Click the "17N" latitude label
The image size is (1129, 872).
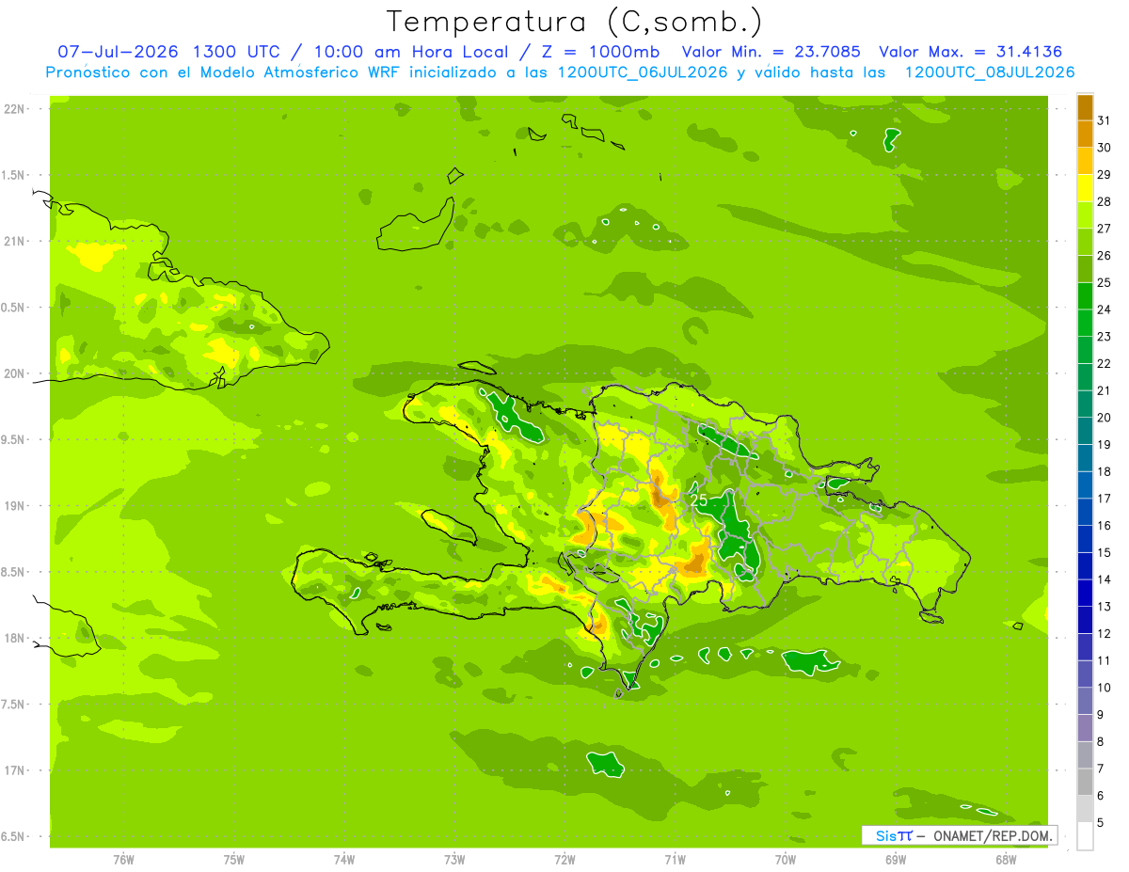click(x=15, y=770)
